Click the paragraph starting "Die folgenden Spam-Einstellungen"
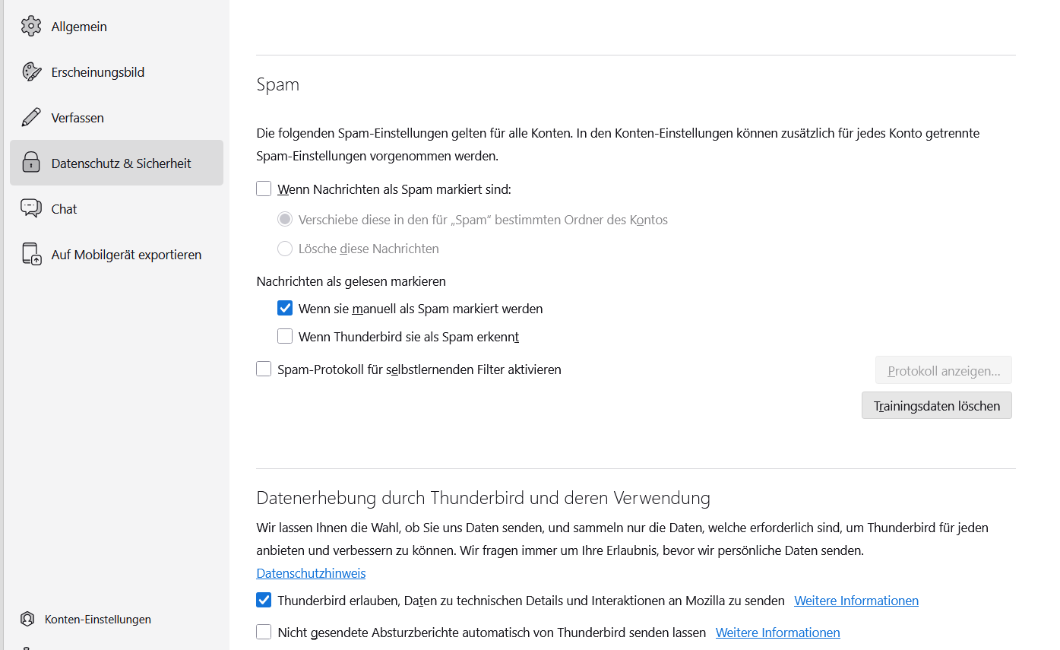The image size is (1060, 650). pyautogui.click(x=618, y=144)
